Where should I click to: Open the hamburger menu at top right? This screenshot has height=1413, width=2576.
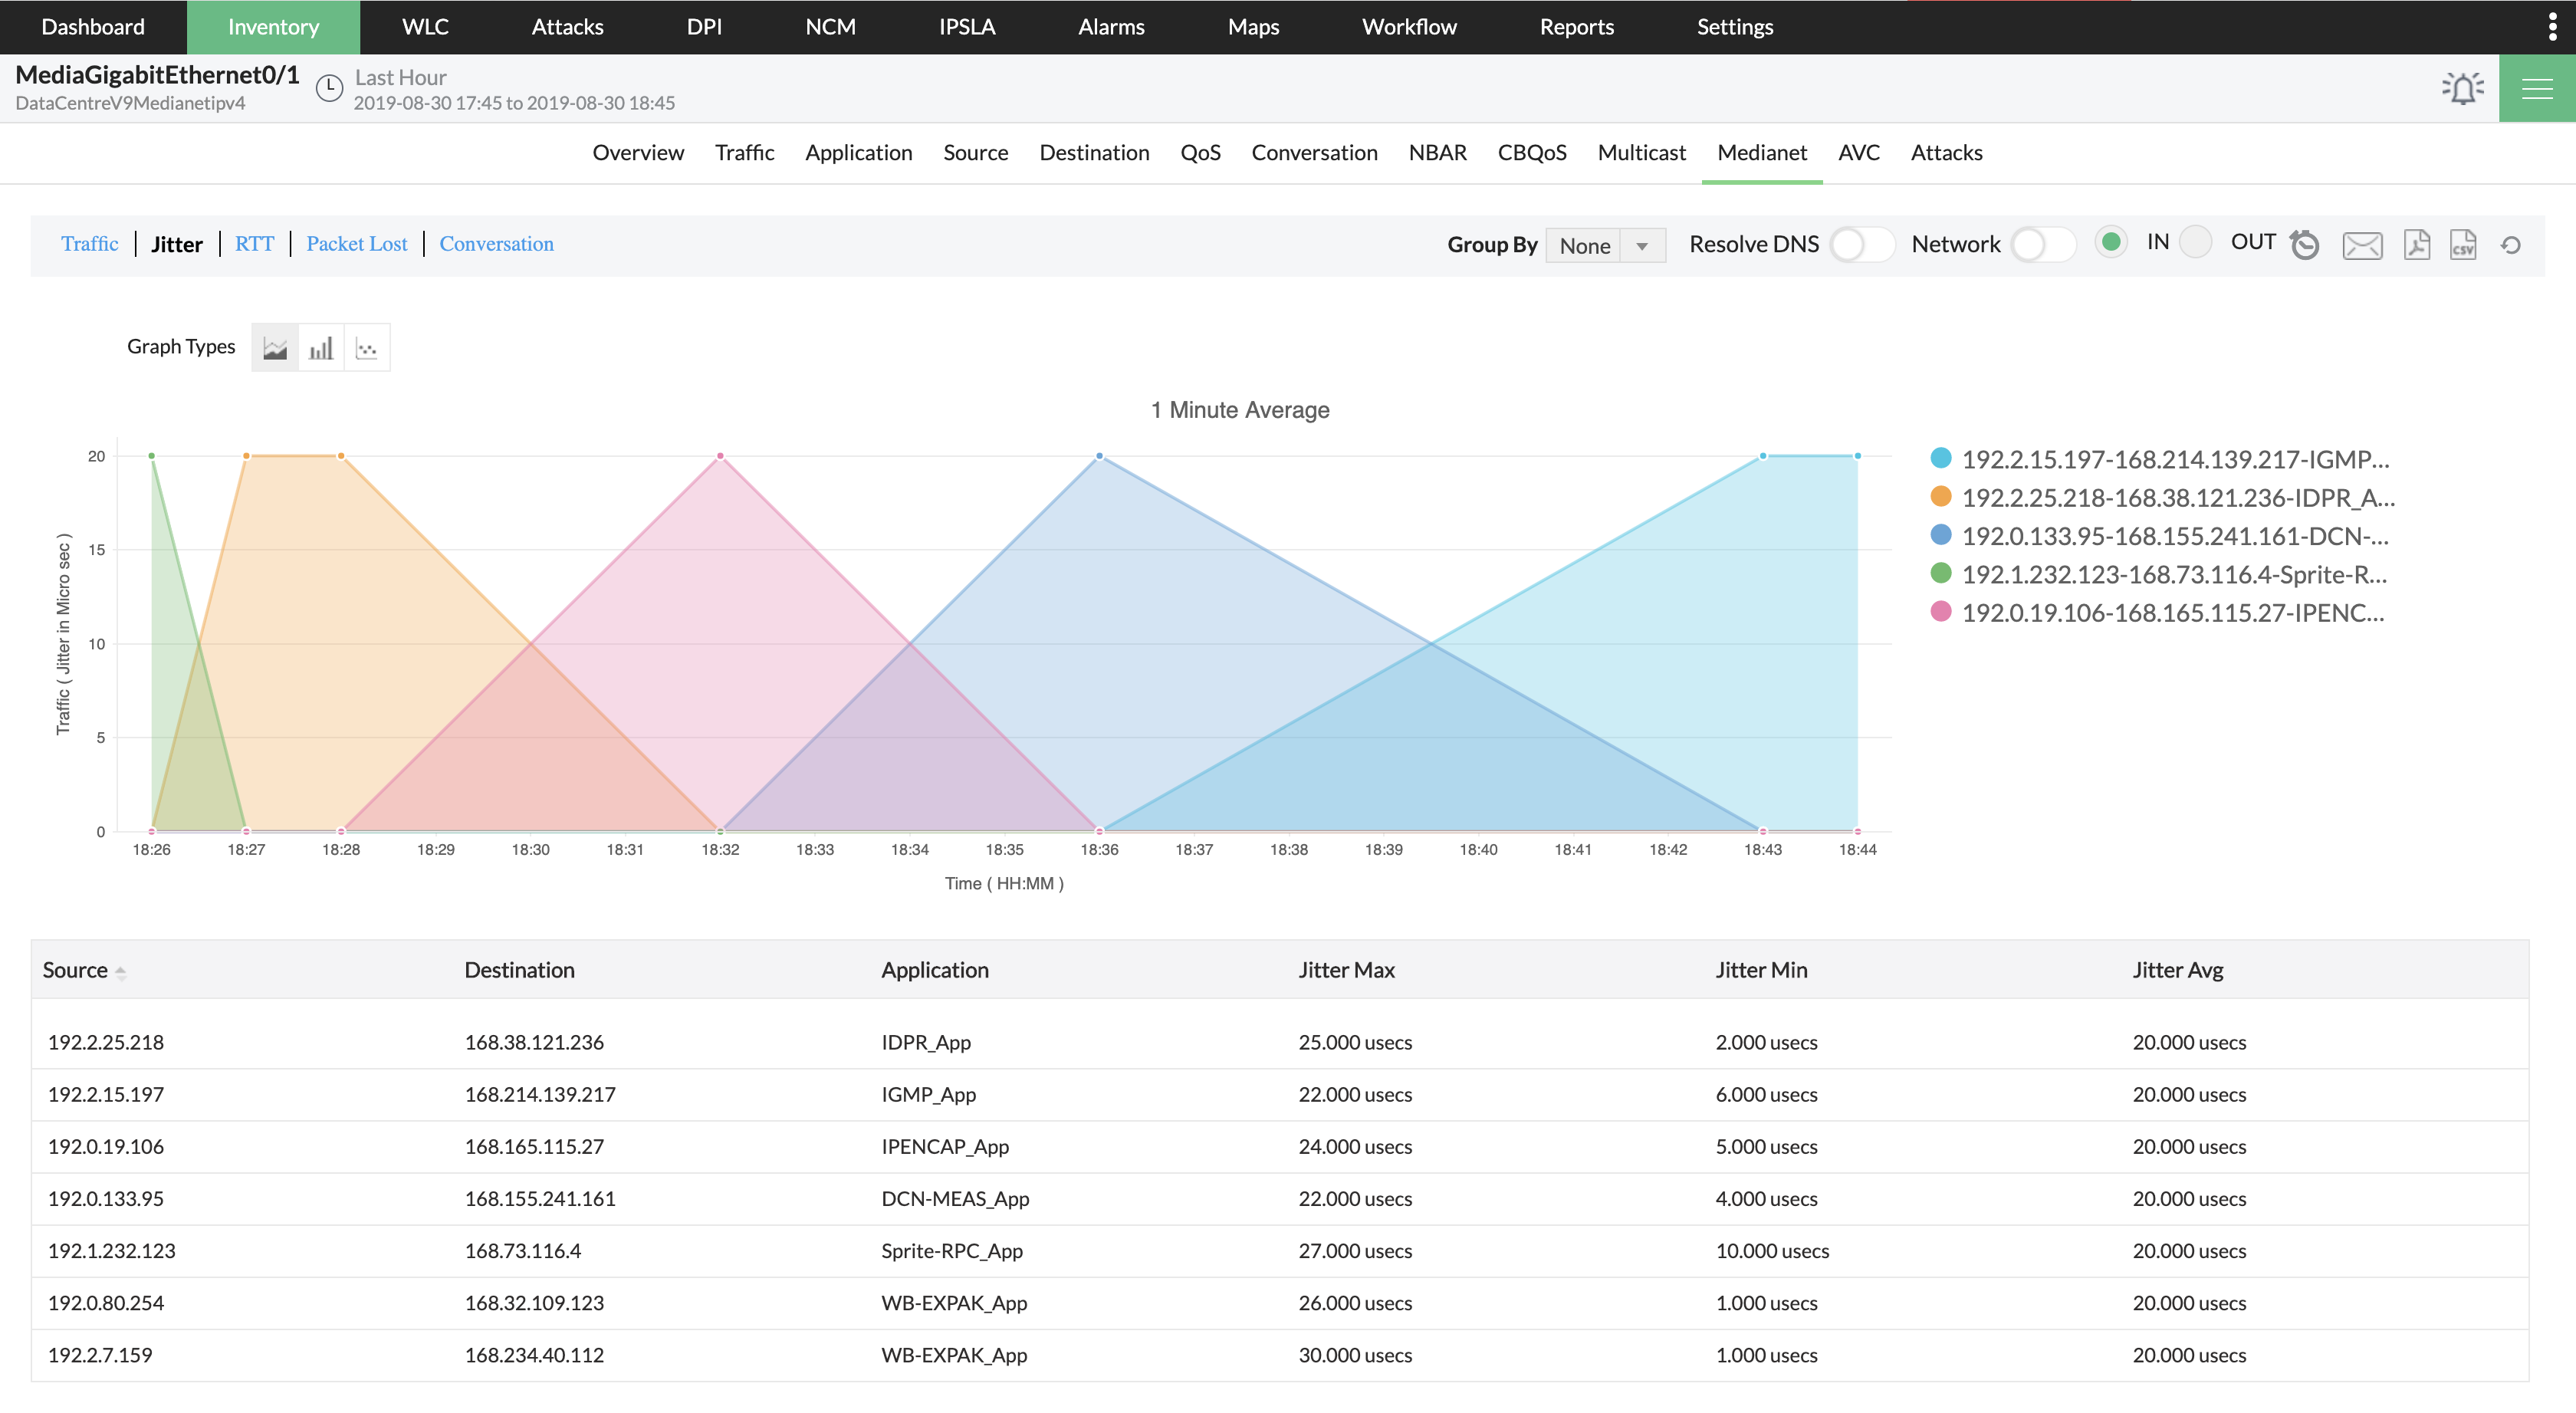pyautogui.click(x=2538, y=88)
